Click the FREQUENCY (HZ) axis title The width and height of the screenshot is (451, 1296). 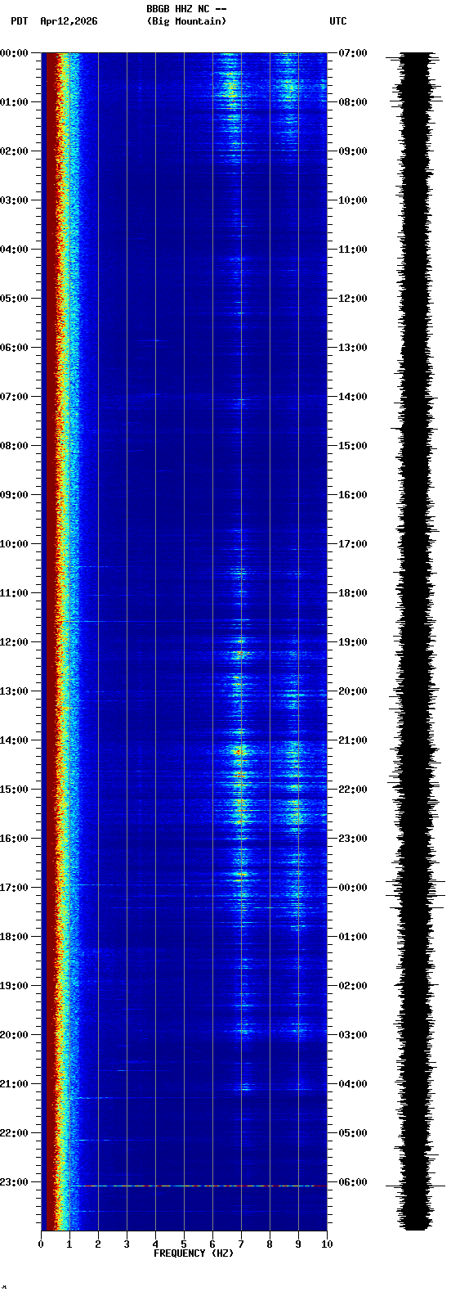point(194,1253)
